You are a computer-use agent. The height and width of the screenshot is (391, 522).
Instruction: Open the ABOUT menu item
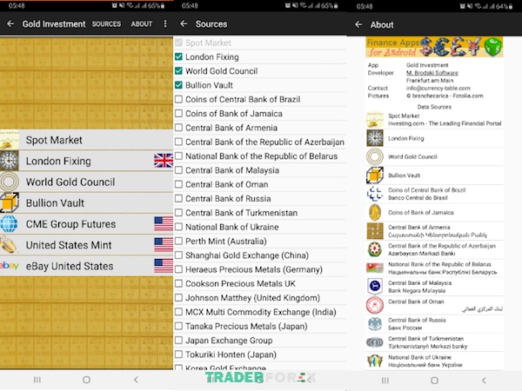(142, 24)
